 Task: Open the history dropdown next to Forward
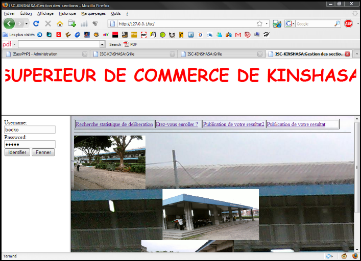coord(27,23)
